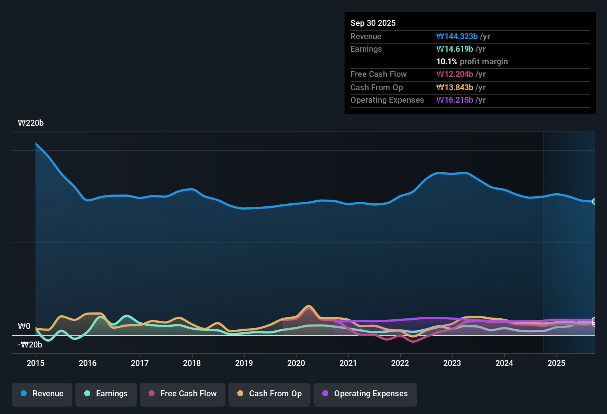Expand the Free Cash Flow legend item
This screenshot has width=607, height=414.
(x=182, y=394)
